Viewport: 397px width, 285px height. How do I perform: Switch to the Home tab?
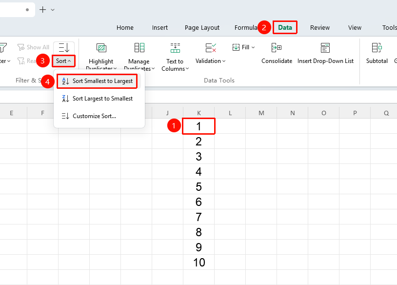coord(125,28)
